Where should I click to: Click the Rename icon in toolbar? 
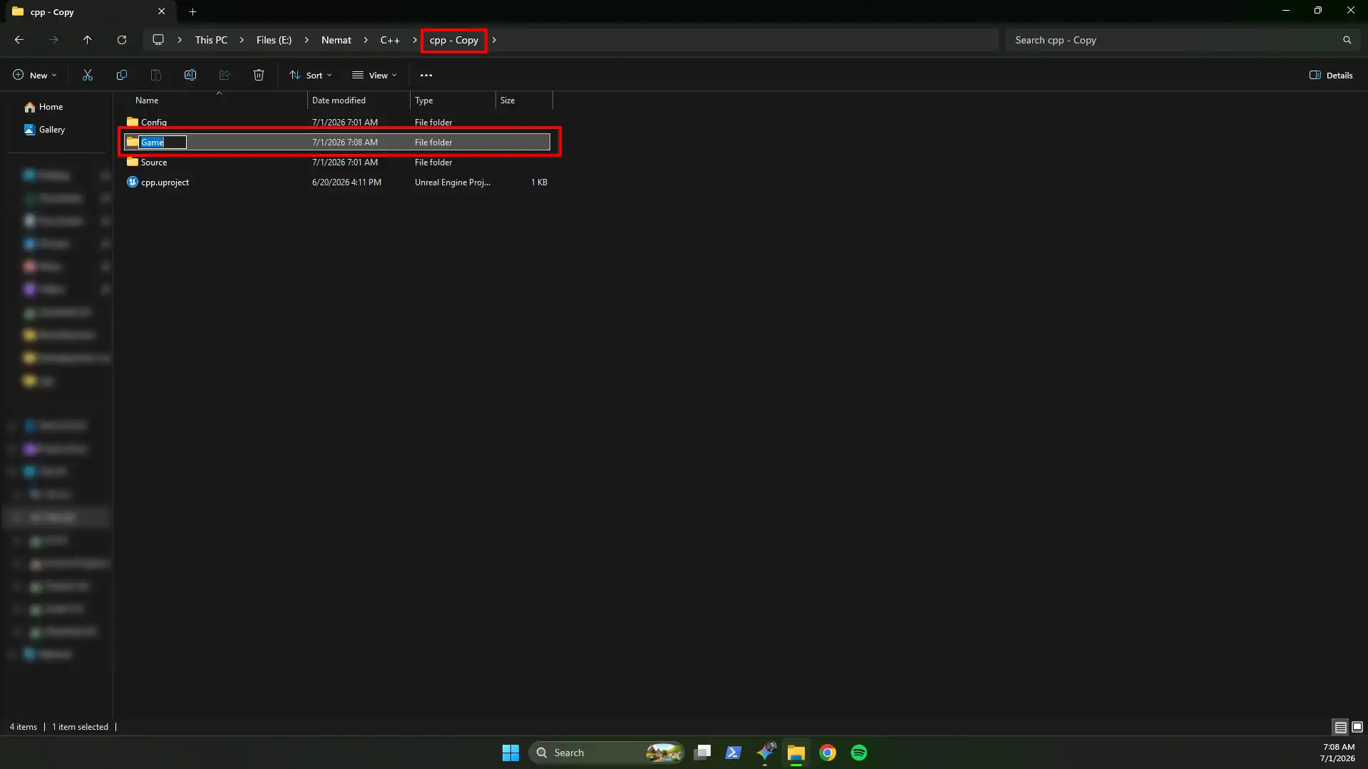point(190,75)
